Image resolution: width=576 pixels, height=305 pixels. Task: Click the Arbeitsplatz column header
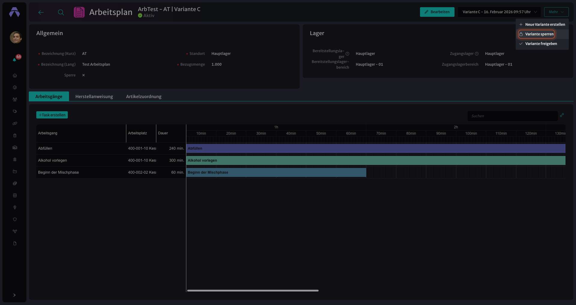[x=141, y=133]
